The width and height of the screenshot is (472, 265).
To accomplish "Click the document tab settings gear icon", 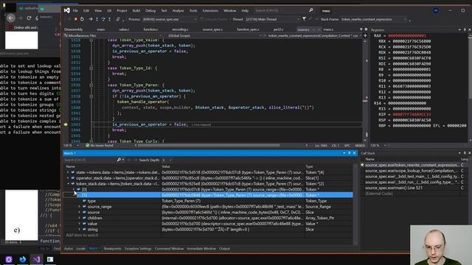I will click(x=366, y=29).
